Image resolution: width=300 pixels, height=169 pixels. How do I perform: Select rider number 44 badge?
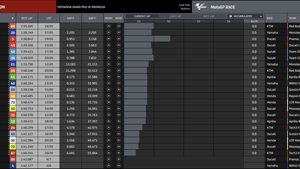(x=13, y=96)
